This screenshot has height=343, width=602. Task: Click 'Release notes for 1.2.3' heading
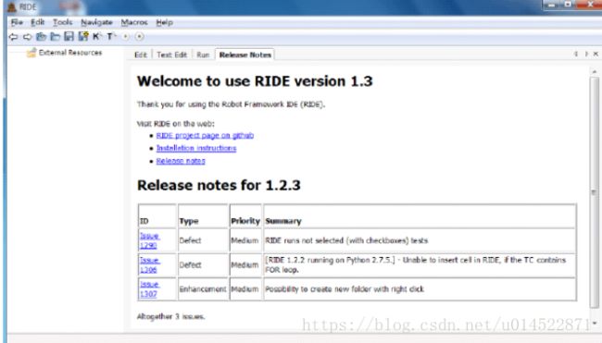tap(219, 185)
